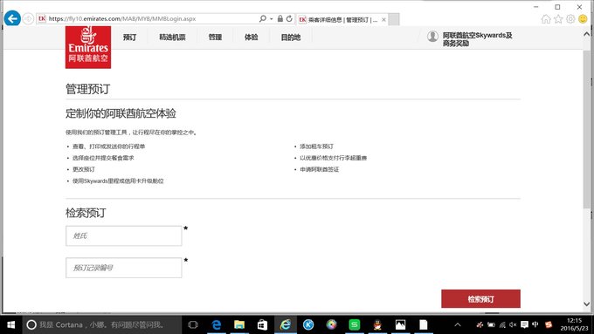Screen dimensions: 594x334
Task: Open the blank document taskbar icon
Action: pyautogui.click(x=424, y=324)
